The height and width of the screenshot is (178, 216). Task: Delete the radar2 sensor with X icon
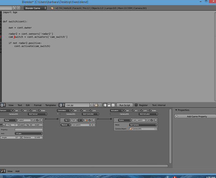tap(41, 120)
